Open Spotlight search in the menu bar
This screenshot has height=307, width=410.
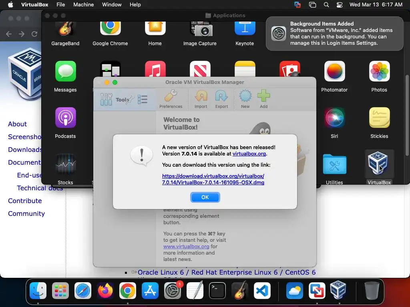pyautogui.click(x=326, y=5)
